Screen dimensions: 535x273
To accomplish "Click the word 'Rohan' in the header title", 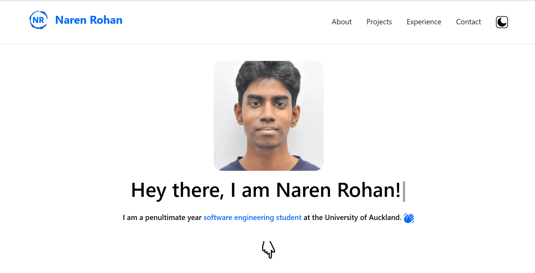I will coord(106,20).
